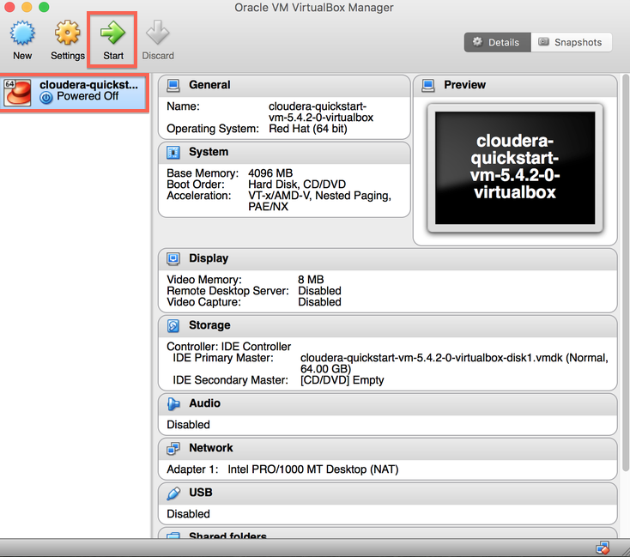Click the System section chip icon
630x557 pixels.
173,152
